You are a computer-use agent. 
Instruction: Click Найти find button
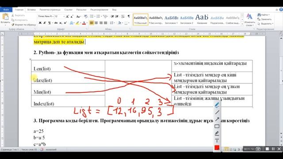click(x=264, y=15)
